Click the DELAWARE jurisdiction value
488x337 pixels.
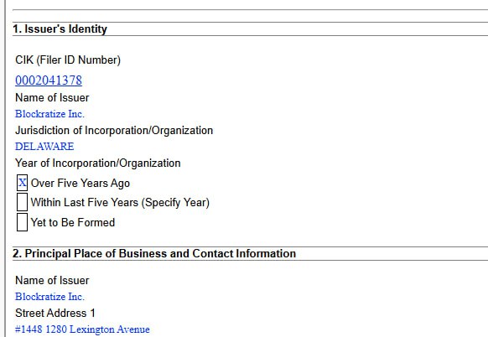pos(44,147)
